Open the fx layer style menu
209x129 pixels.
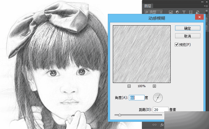tap(162, 125)
